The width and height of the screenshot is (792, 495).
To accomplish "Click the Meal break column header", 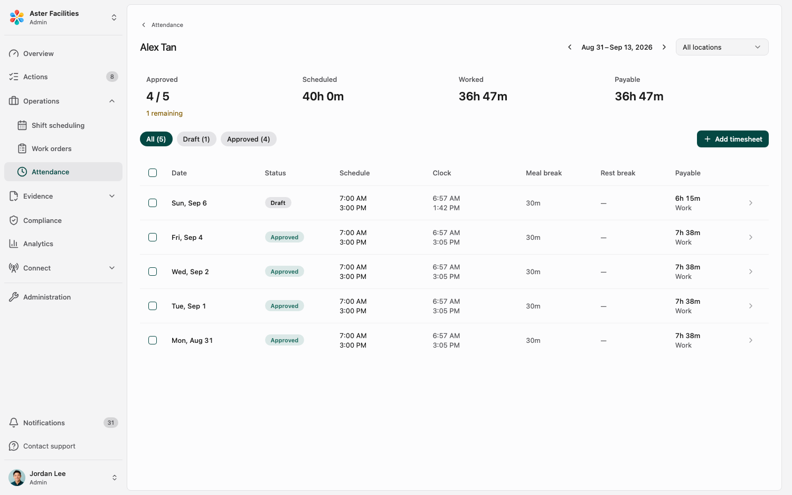I will click(x=544, y=173).
